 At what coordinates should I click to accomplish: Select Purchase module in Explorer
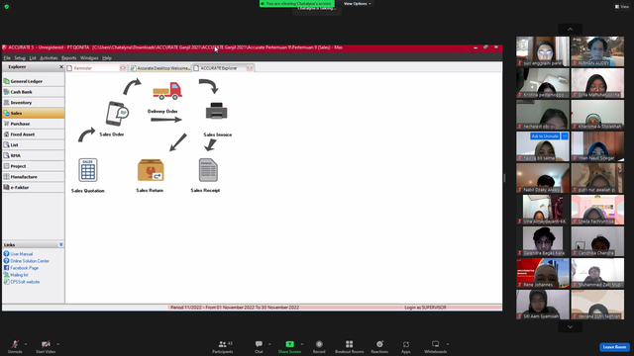(x=33, y=124)
